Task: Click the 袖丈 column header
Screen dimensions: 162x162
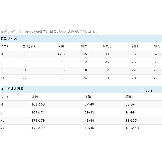Action: pyautogui.click(x=157, y=46)
